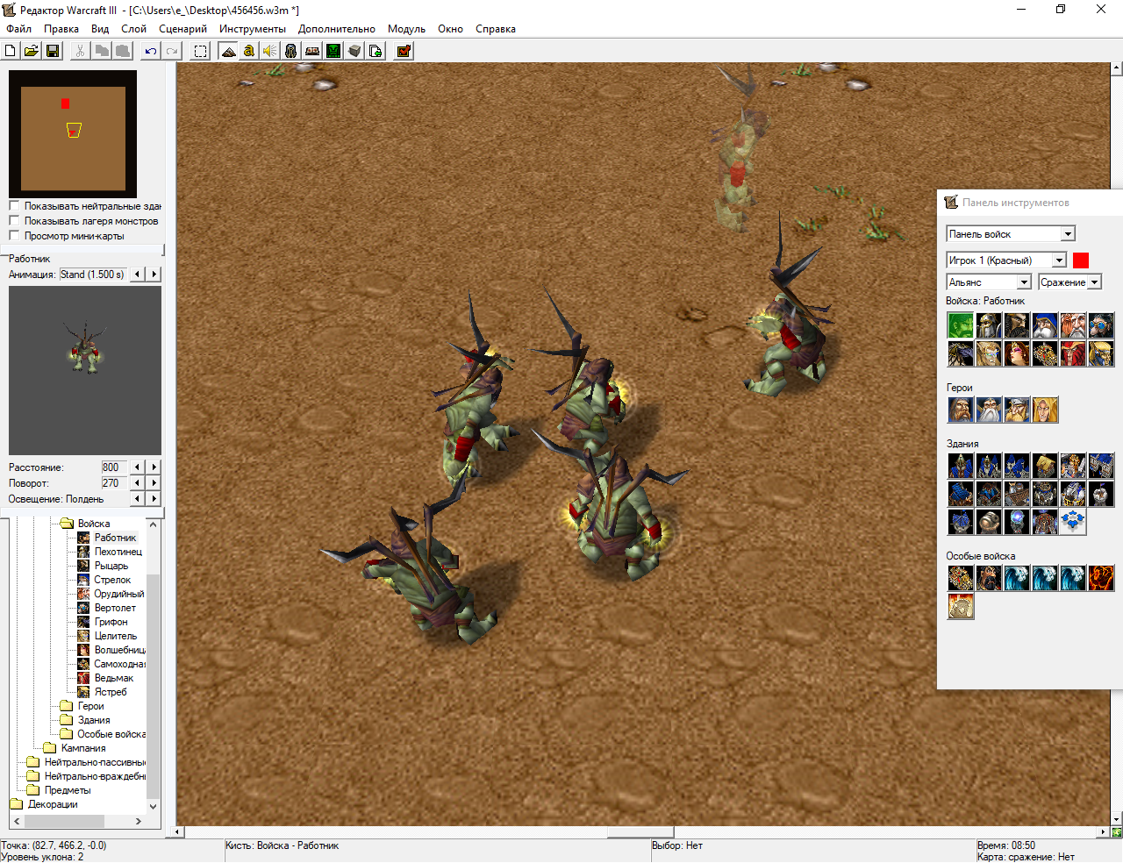Toggle 'Просмотр мини-карты' checkbox

14,236
